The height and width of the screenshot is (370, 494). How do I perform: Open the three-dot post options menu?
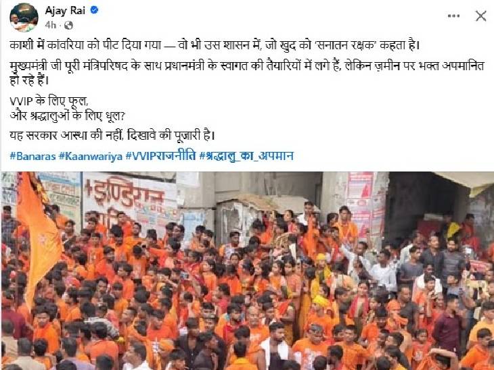pyautogui.click(x=453, y=16)
